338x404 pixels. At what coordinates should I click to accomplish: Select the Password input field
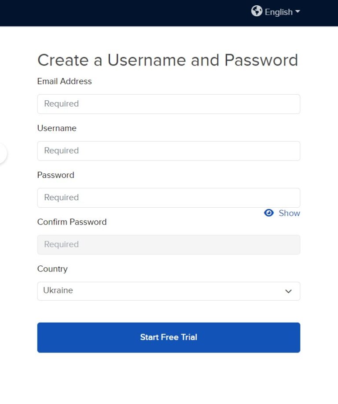click(x=169, y=198)
